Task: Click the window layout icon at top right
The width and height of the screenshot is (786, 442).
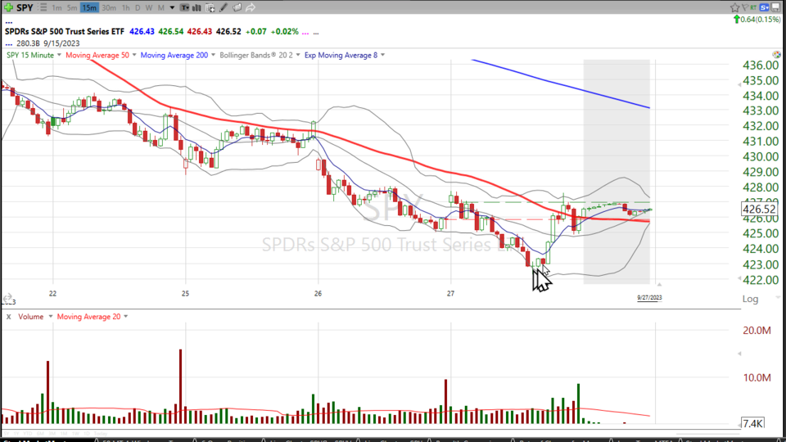Action: point(775,7)
